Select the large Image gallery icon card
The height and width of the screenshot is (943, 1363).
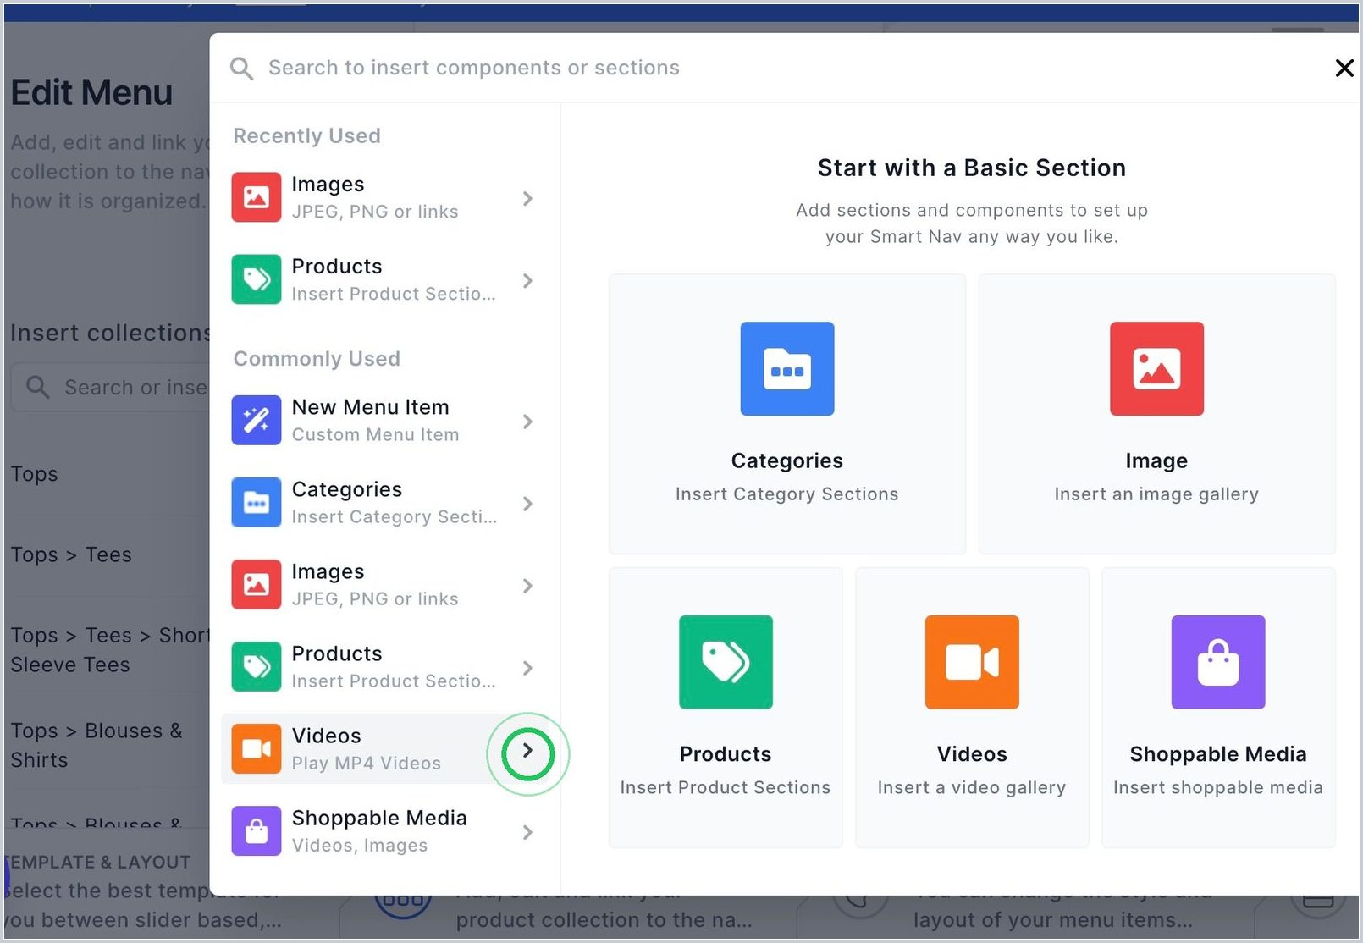(x=1156, y=369)
